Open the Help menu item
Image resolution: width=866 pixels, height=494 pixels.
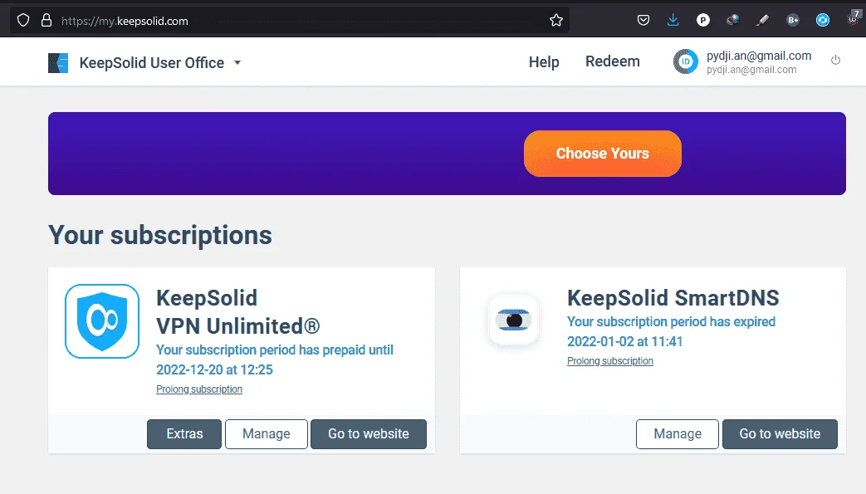(x=544, y=62)
